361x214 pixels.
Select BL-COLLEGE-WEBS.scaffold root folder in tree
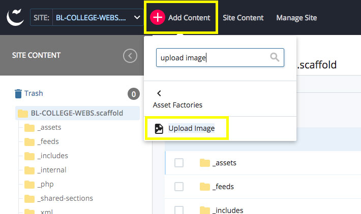coord(77,113)
